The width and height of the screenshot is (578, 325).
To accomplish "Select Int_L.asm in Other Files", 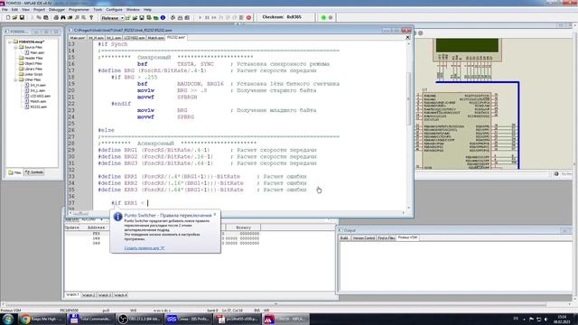I will click(x=38, y=90).
